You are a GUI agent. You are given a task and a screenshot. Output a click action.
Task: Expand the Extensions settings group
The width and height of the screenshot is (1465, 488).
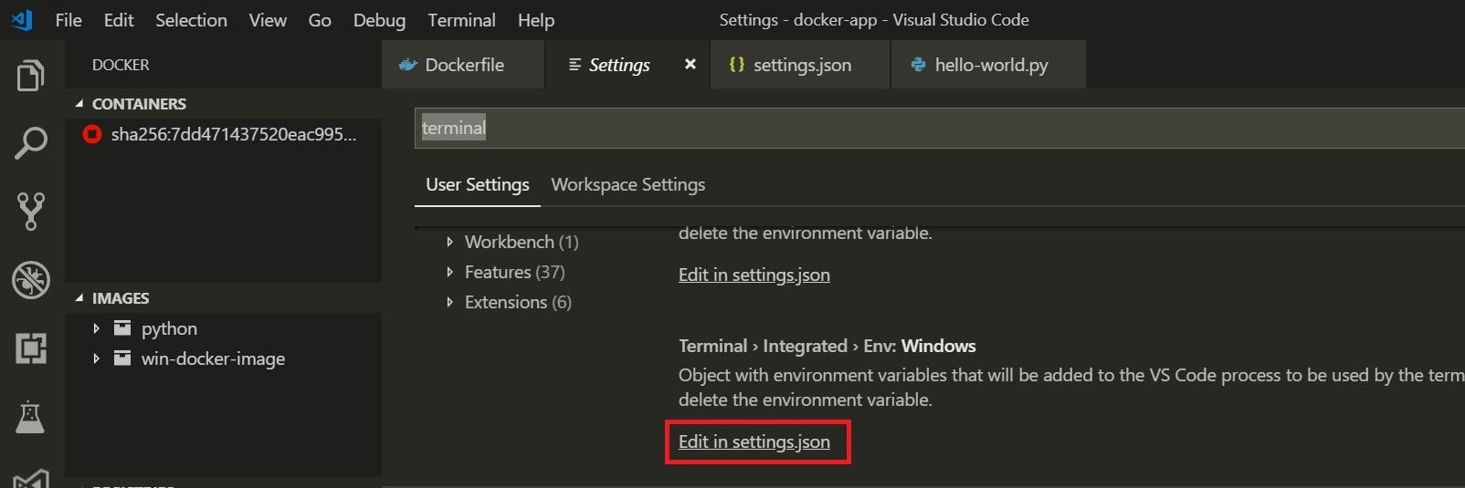pos(449,302)
